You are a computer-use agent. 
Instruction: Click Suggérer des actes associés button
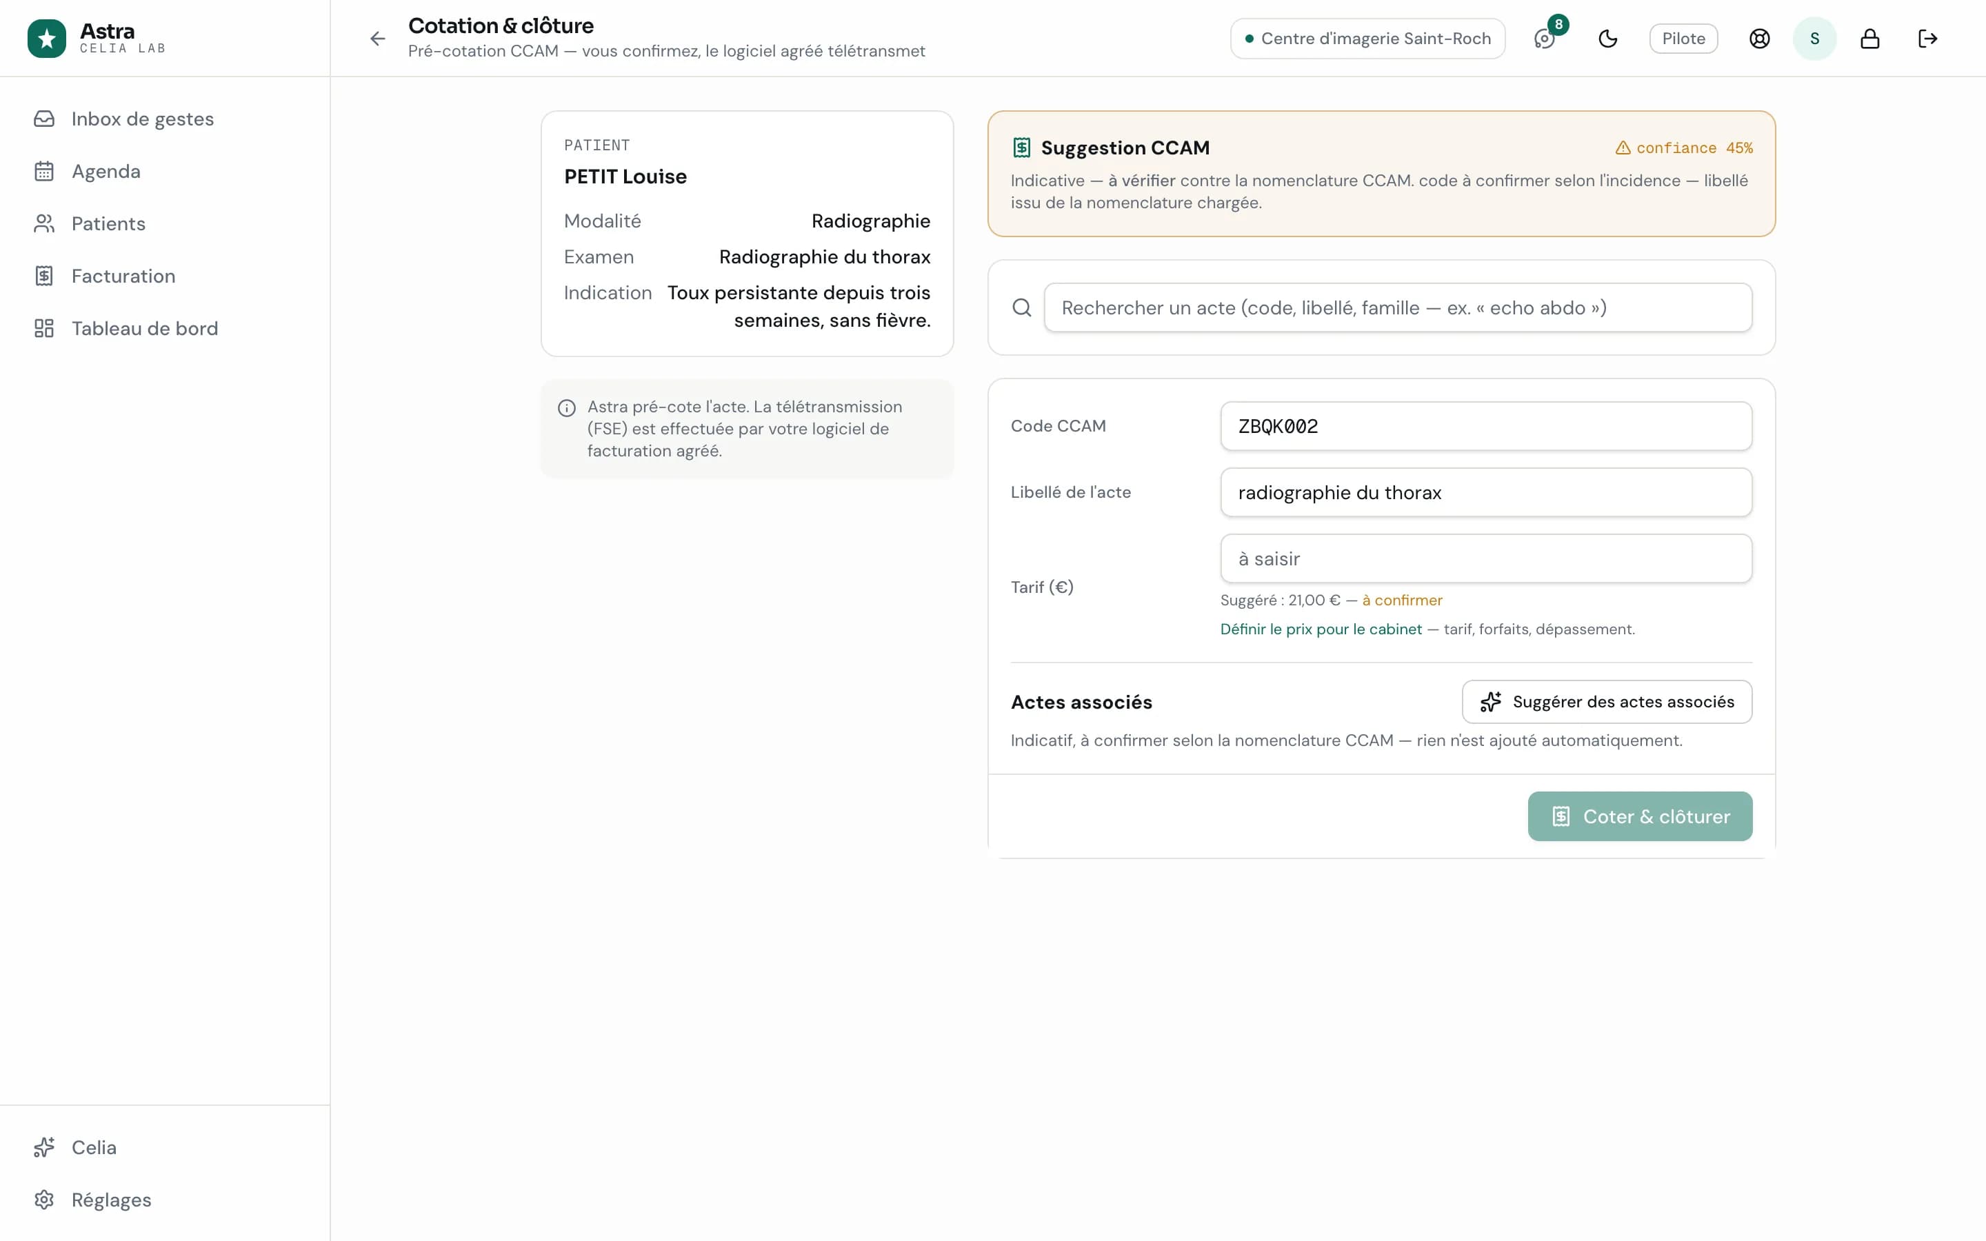[x=1606, y=702]
